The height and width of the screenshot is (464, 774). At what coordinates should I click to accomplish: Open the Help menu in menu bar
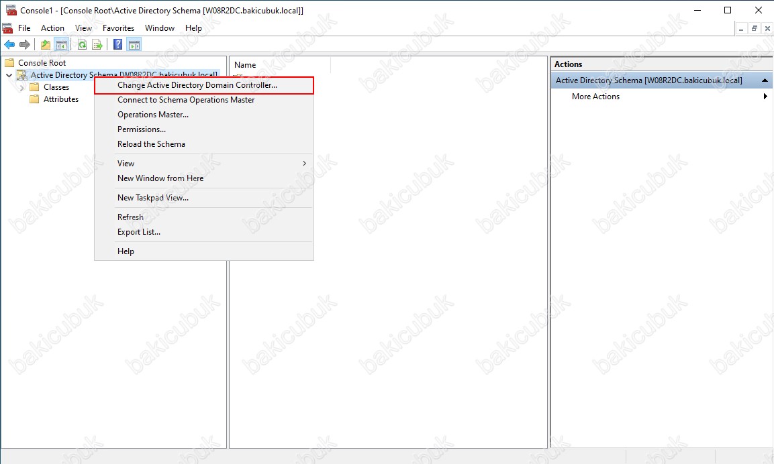click(193, 28)
